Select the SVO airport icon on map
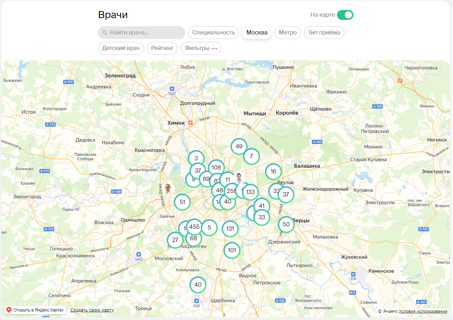This screenshot has height=320, width=453. (x=172, y=89)
